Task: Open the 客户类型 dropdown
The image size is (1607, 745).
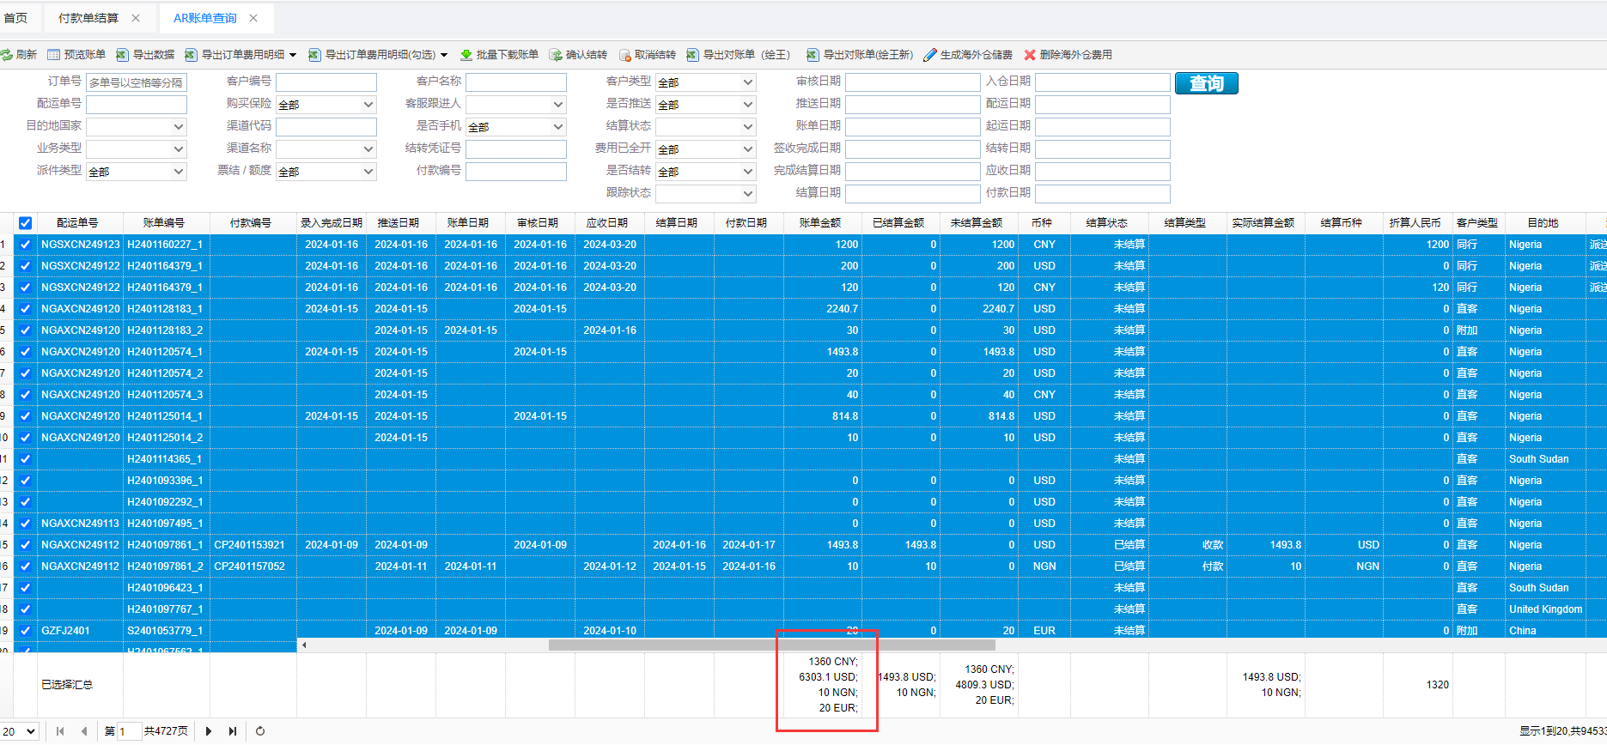Action: (748, 82)
